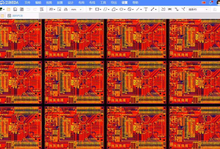The image size is (220, 149).
Task: Expand the copper area tool dropdown arrow
Action: click(100, 10)
